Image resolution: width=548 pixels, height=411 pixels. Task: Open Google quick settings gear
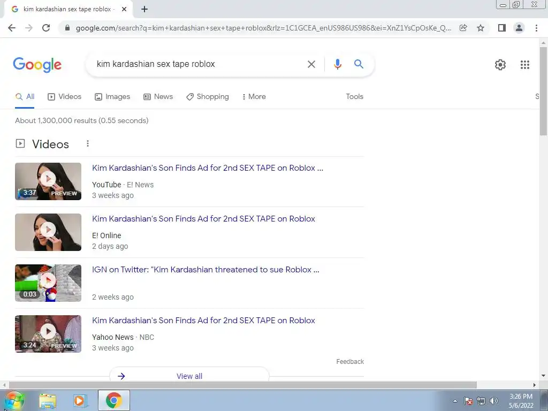click(x=500, y=65)
